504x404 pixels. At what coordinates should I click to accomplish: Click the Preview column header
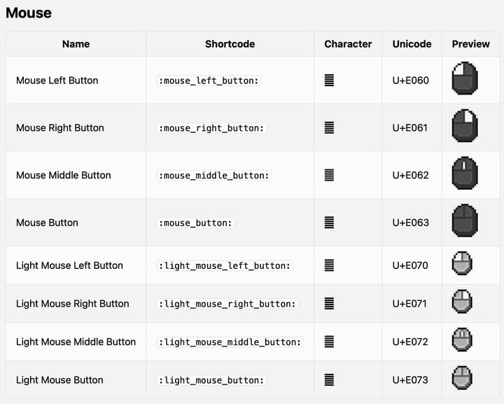pos(470,43)
